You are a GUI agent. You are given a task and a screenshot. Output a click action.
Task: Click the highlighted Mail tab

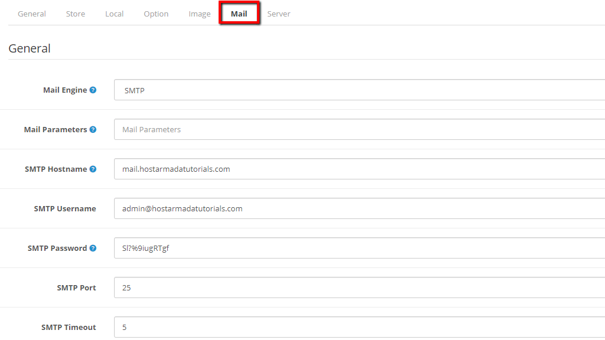coord(239,14)
